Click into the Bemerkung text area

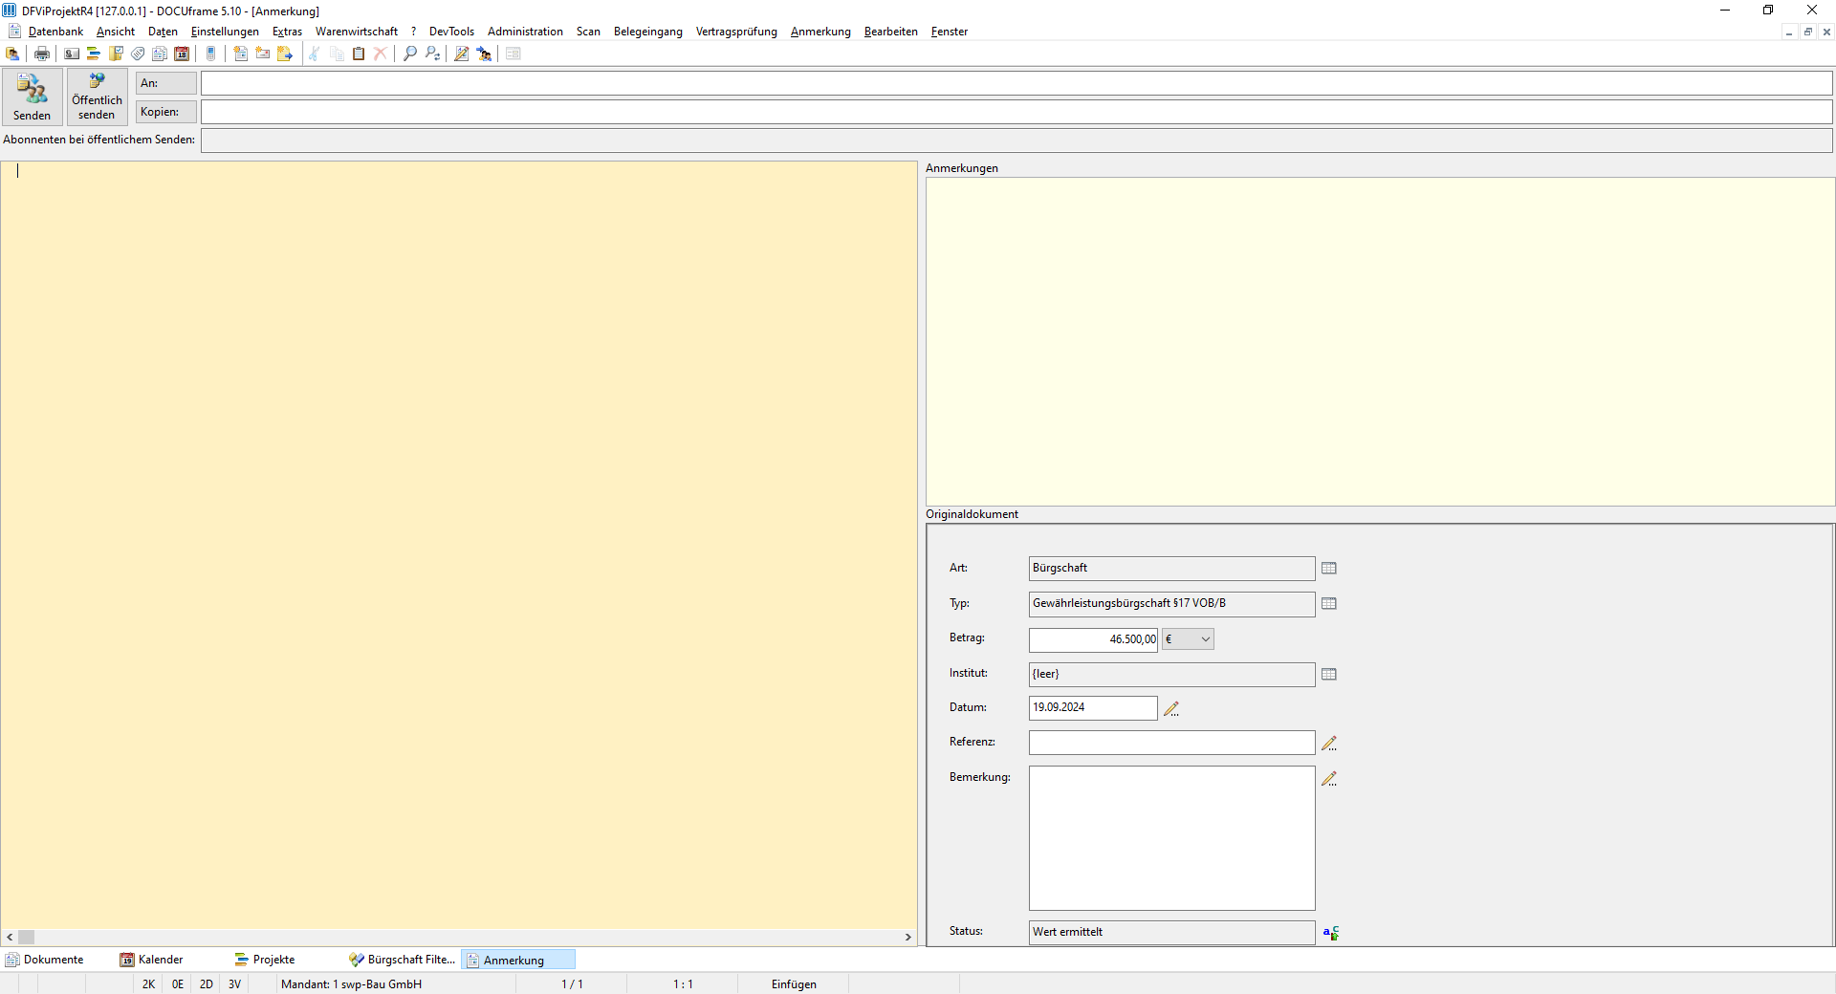tap(1171, 838)
